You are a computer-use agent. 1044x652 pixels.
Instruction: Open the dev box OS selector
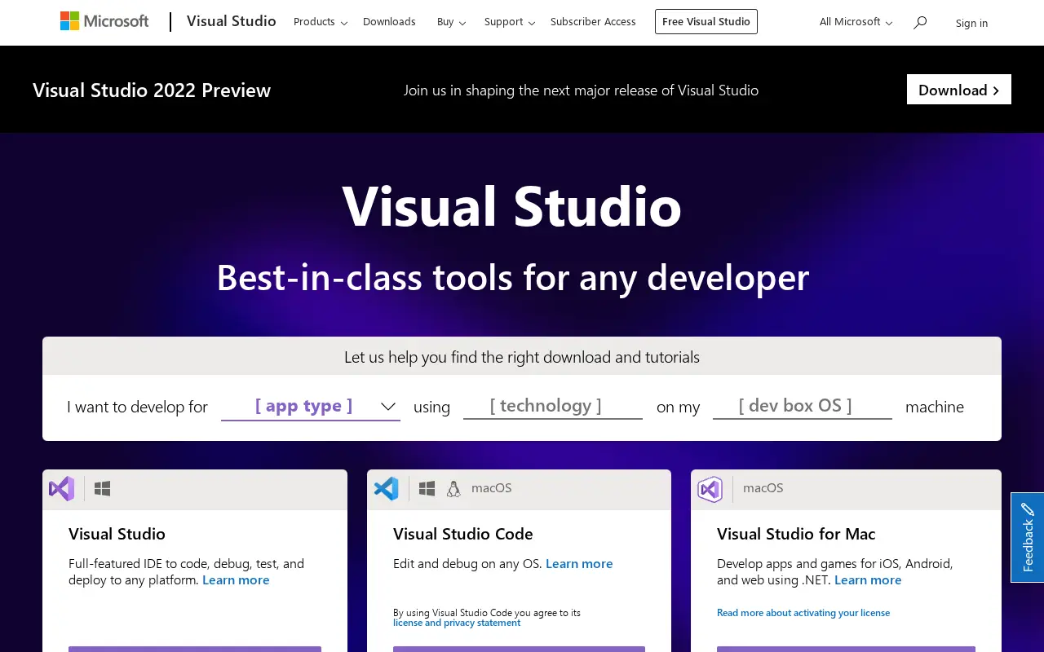point(803,406)
